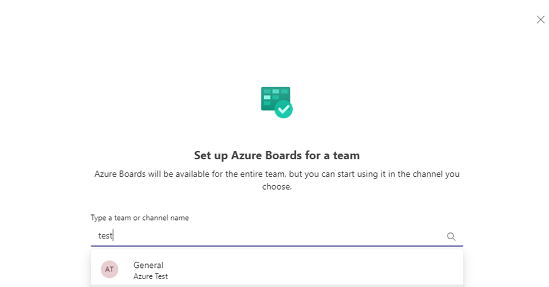This screenshot has height=287, width=549.
Task: Click the typed text "test" in search box
Action: coord(105,236)
